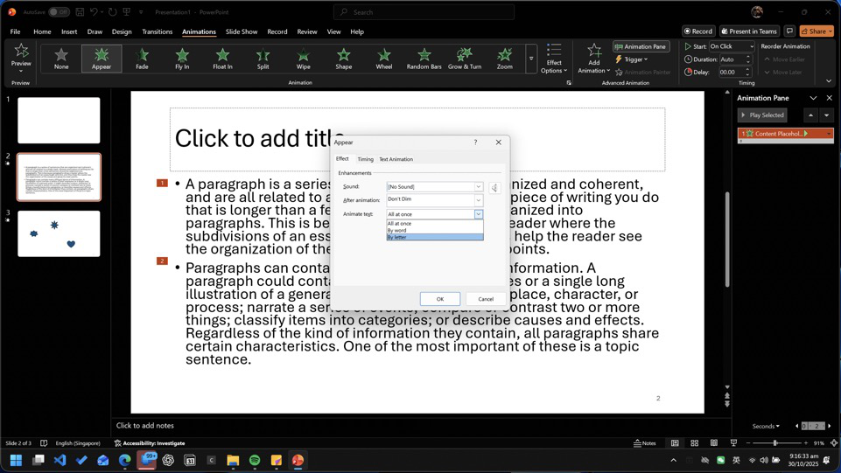The image size is (841, 473).
Task: Open the Share button
Action: point(816,31)
